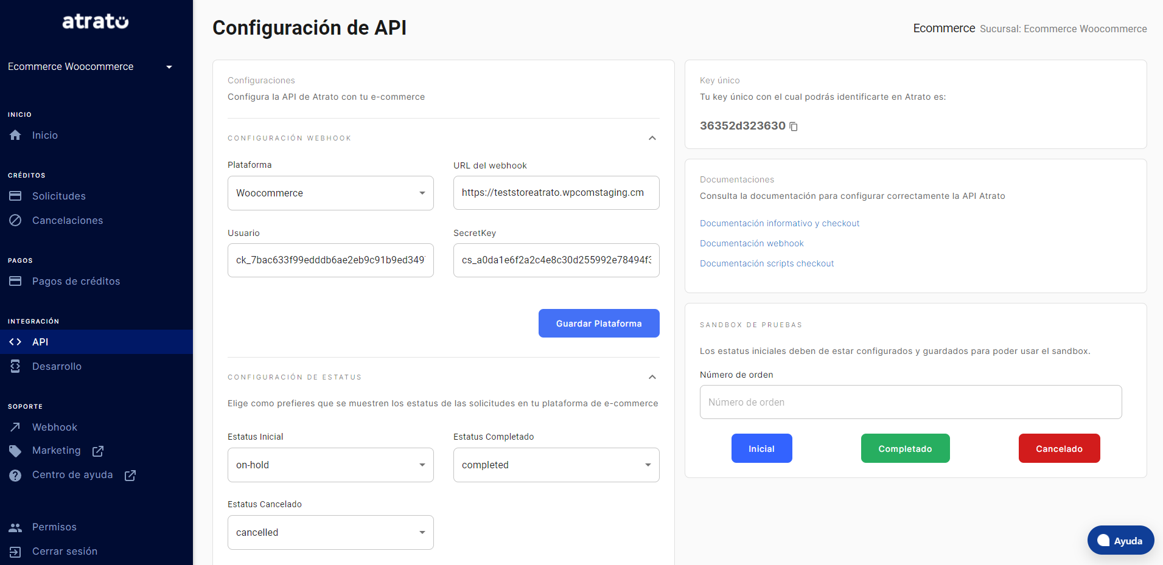Open Documentación scripts checkout link
The height and width of the screenshot is (565, 1163).
(767, 263)
